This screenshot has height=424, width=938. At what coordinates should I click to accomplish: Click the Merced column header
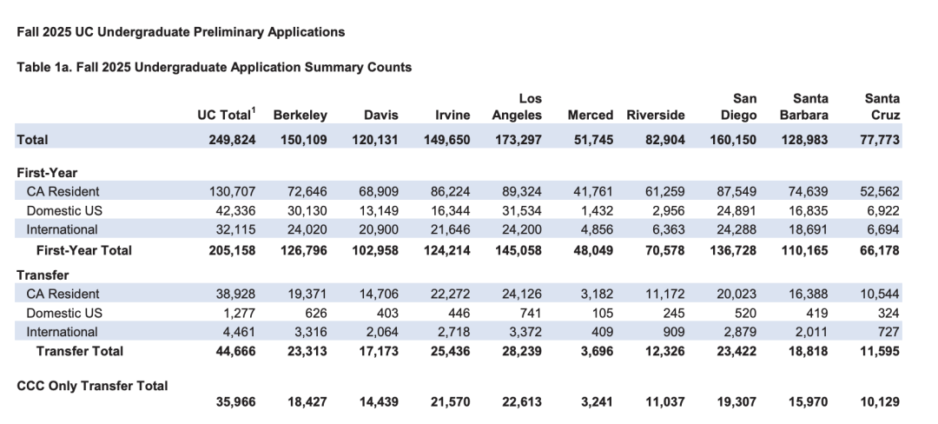point(590,115)
